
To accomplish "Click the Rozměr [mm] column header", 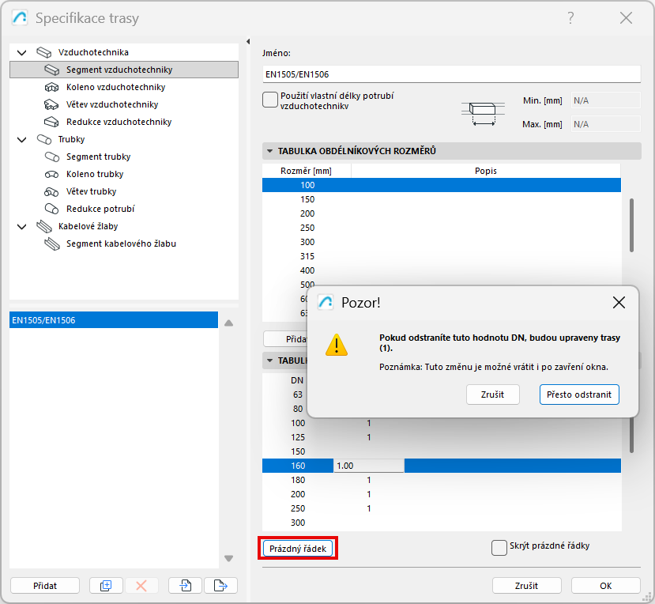I will (307, 171).
